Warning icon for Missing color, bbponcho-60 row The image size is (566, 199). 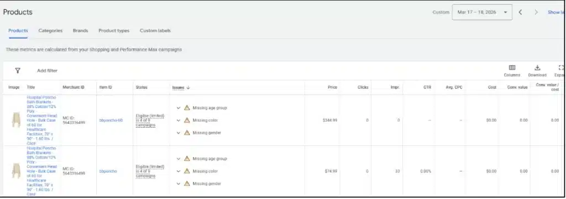tap(187, 120)
